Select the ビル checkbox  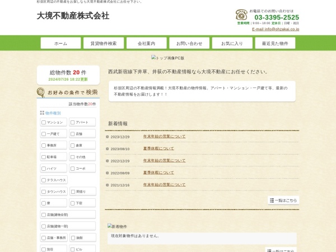(73, 250)
